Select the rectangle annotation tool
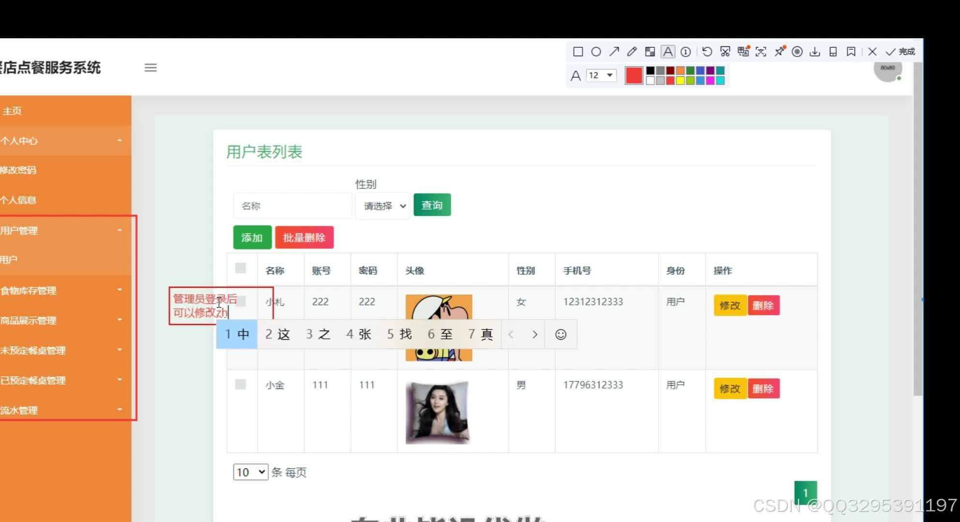 578,52
